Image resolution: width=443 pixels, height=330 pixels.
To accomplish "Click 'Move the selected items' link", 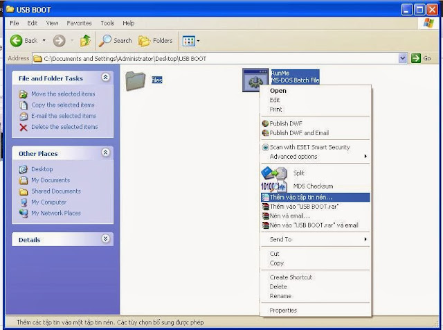I will (x=63, y=94).
